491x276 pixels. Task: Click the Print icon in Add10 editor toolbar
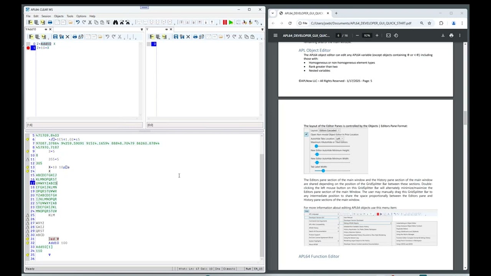(x=75, y=37)
